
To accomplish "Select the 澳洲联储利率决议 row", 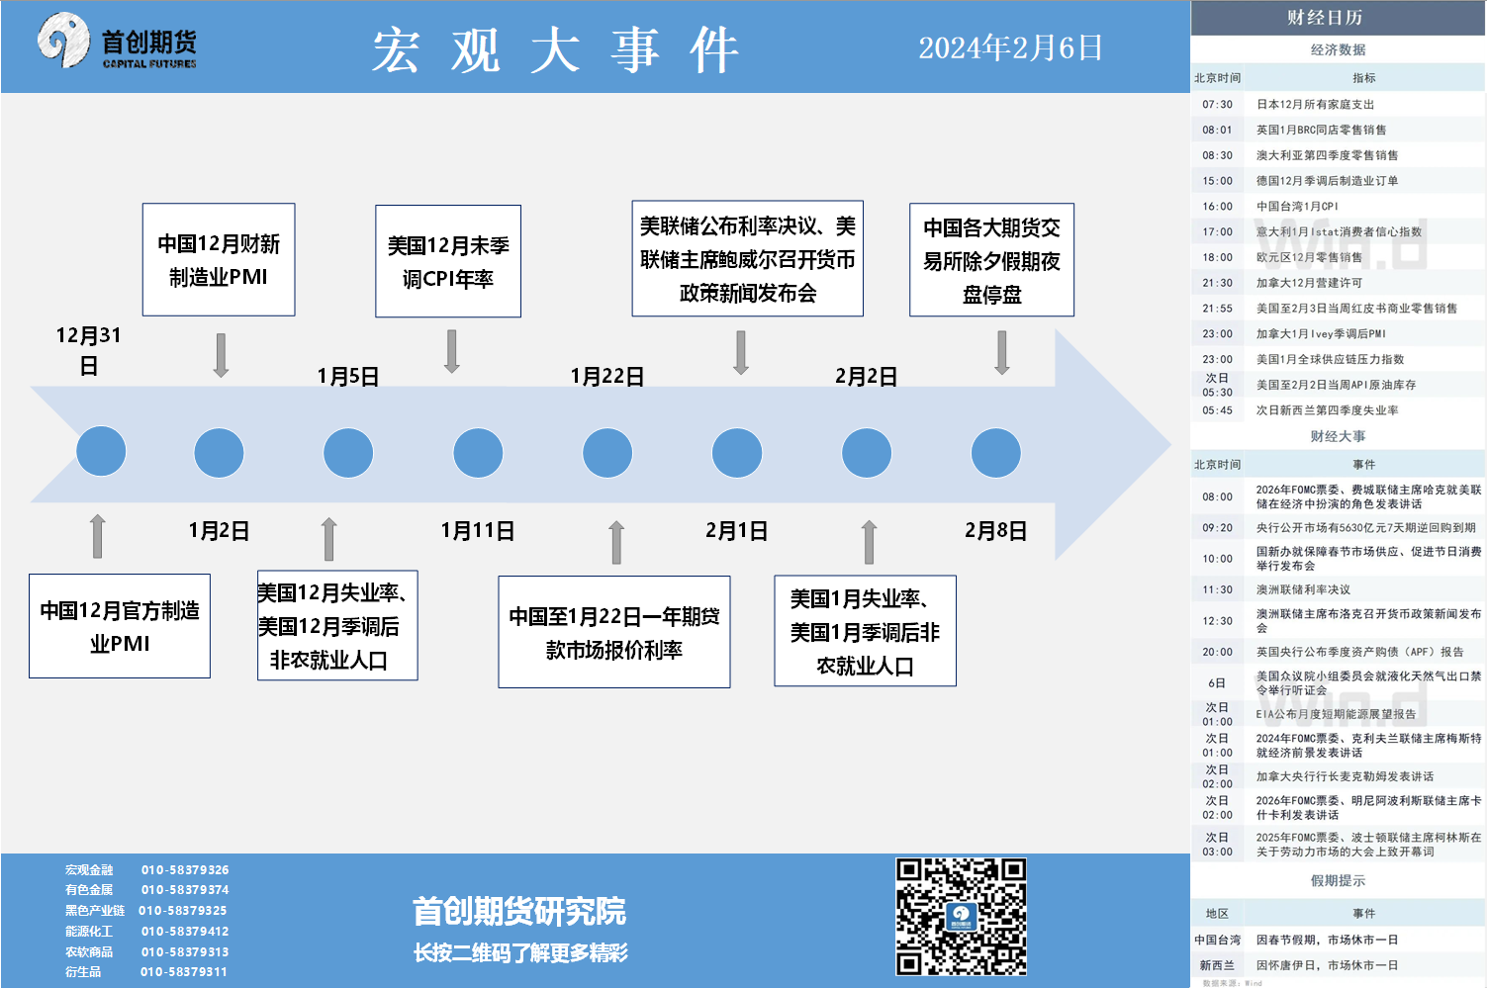I will pyautogui.click(x=1338, y=589).
